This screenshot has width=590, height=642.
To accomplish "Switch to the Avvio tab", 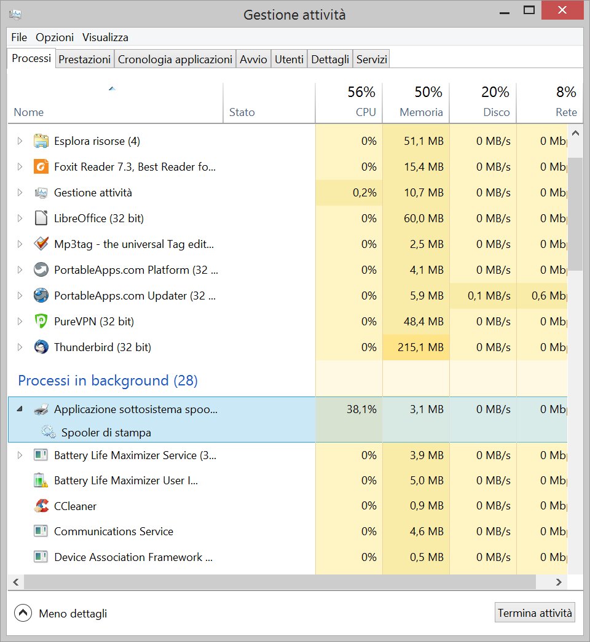I will (253, 60).
